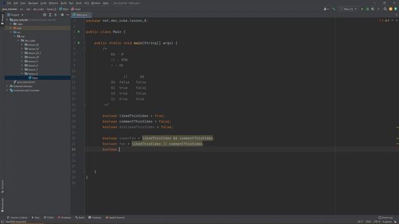Open the Build tool window at bottom
This screenshot has width=399, height=224.
tap(80, 218)
